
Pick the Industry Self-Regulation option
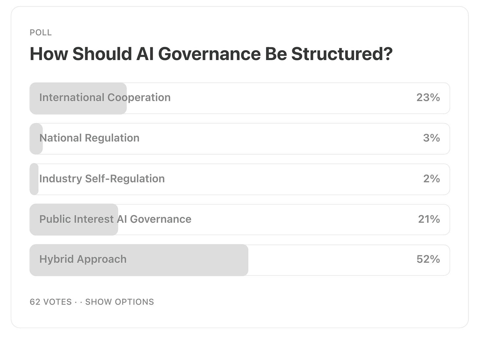(239, 179)
